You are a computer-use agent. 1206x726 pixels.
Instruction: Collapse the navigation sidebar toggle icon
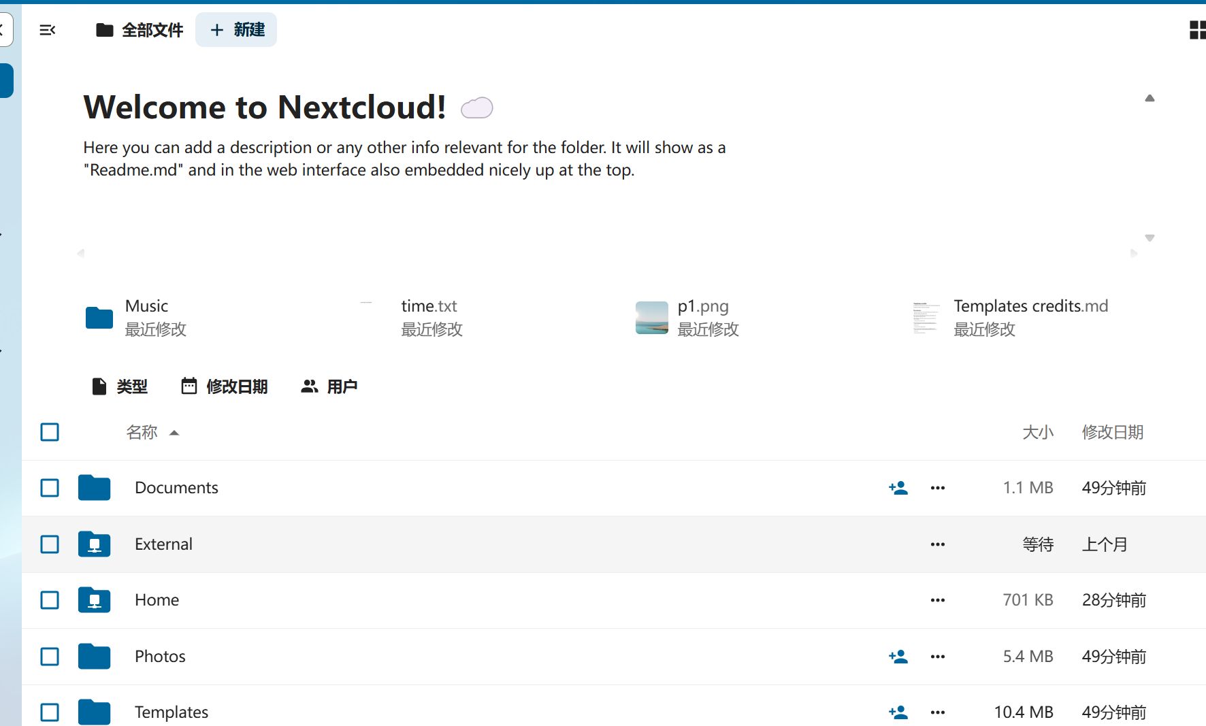tap(47, 30)
